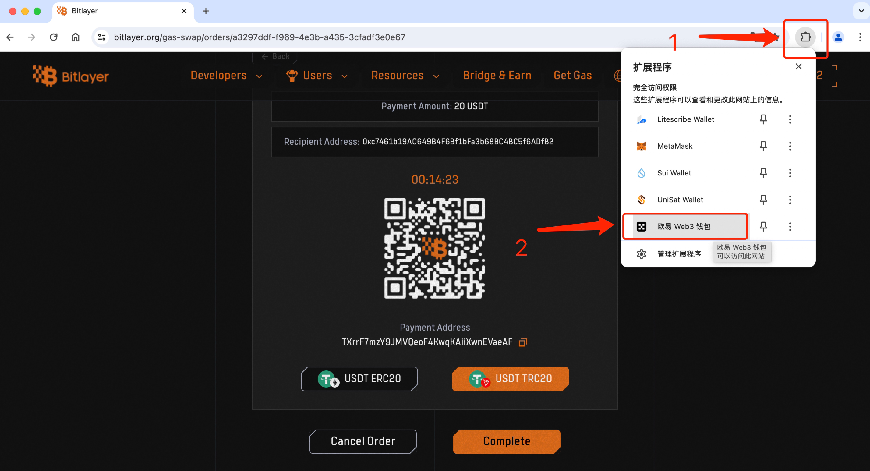The image size is (870, 471).
Task: Click Cancel Order button
Action: (363, 441)
